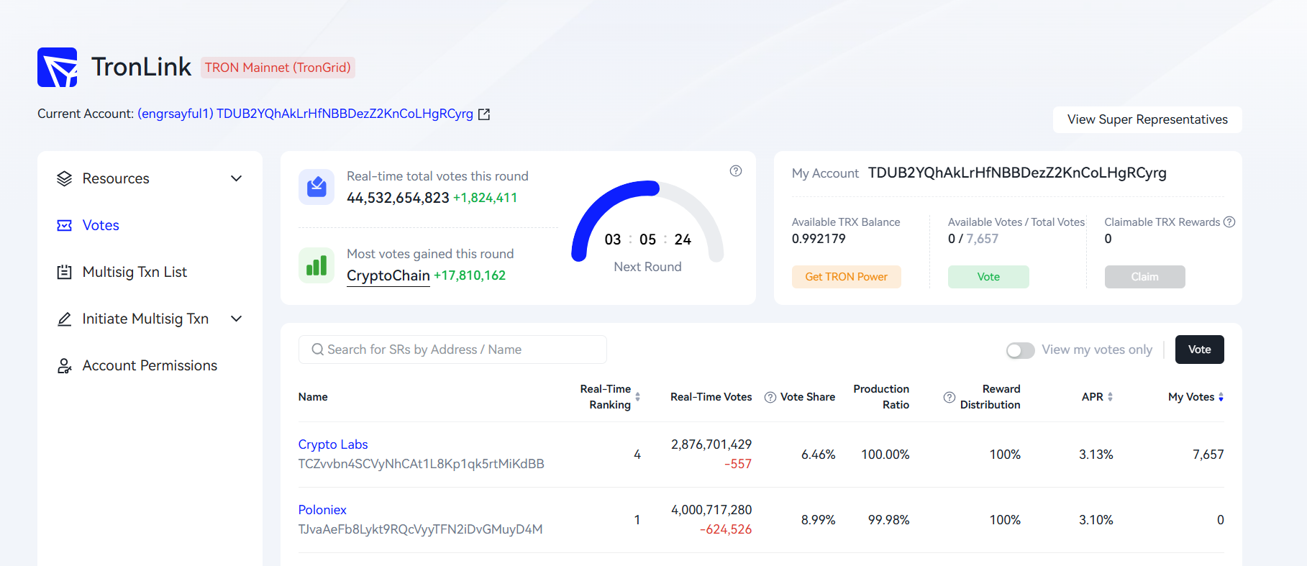Click Crypto Labs APR value 3.13%
The height and width of the screenshot is (566, 1307).
[1096, 455]
